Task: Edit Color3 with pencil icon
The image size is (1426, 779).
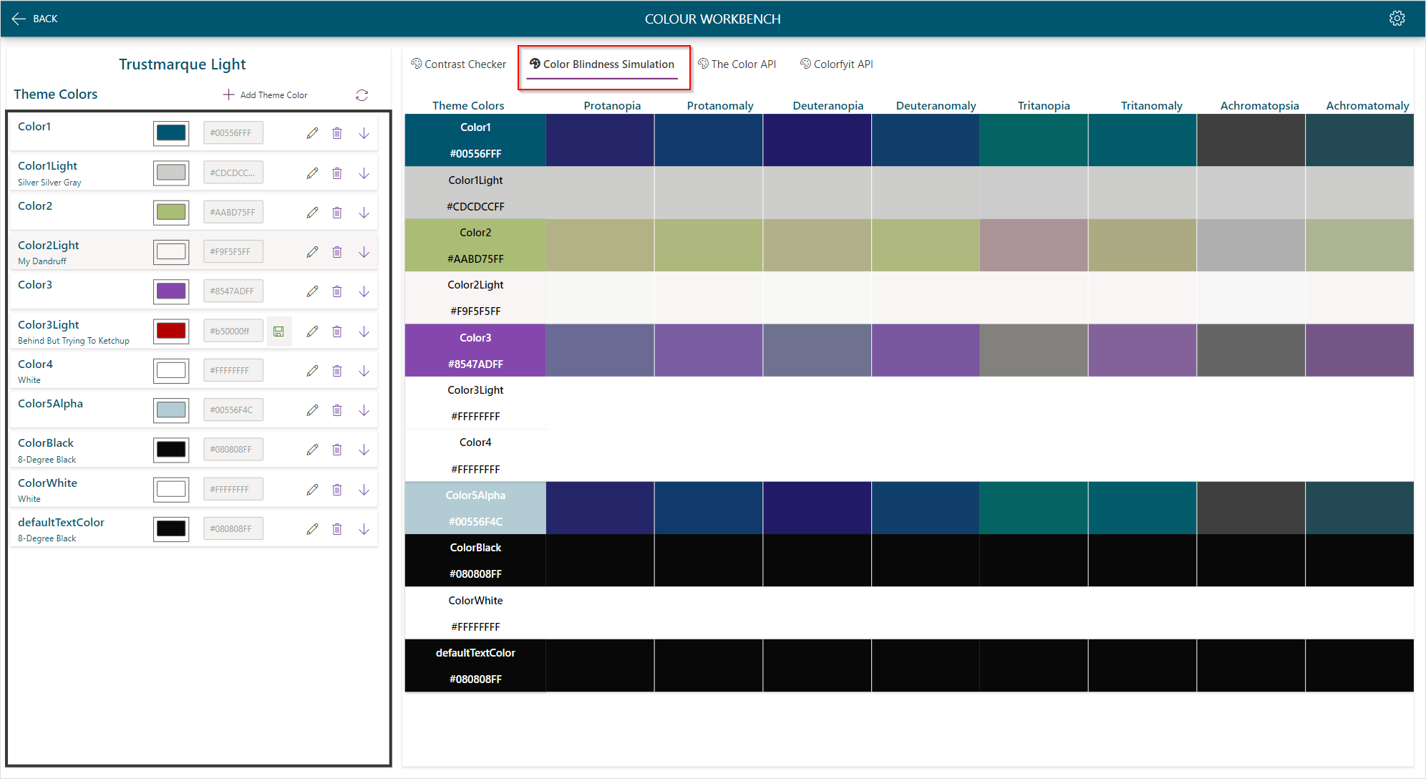Action: coord(313,291)
